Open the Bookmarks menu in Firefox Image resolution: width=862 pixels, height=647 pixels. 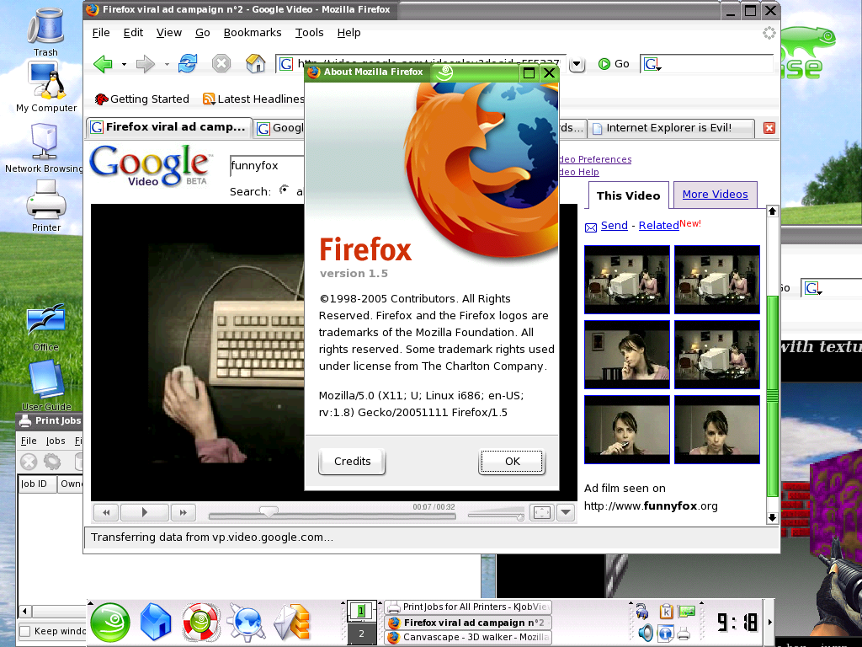pyautogui.click(x=253, y=33)
